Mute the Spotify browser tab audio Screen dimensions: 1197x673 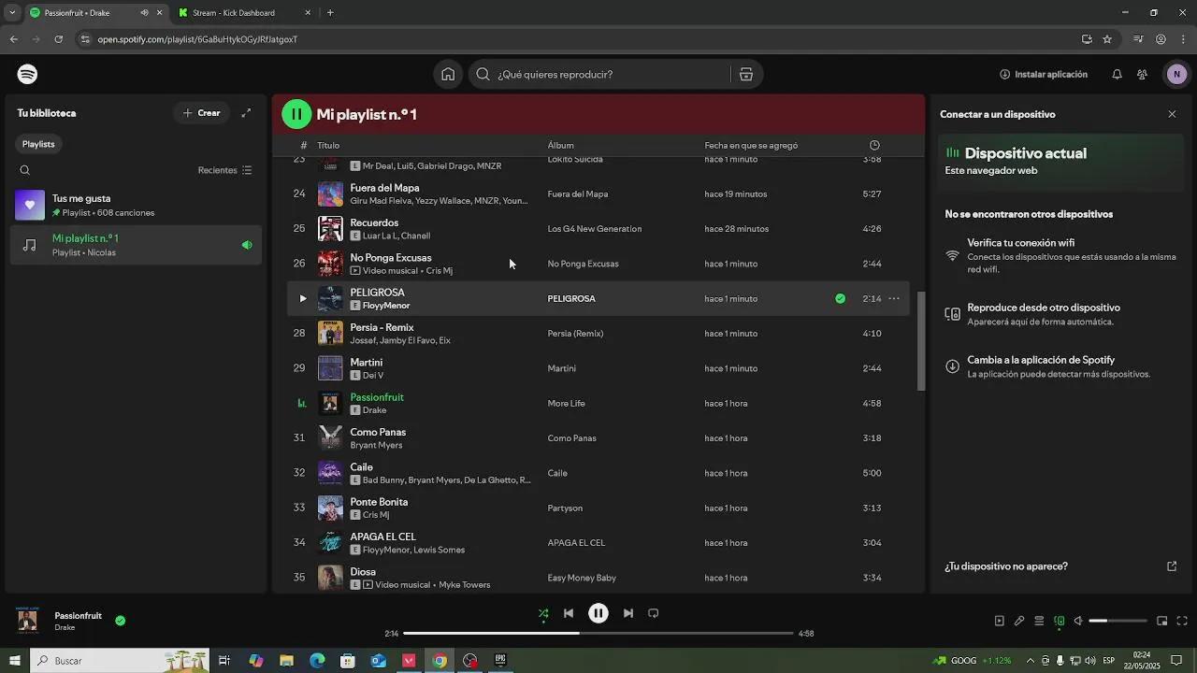click(144, 13)
